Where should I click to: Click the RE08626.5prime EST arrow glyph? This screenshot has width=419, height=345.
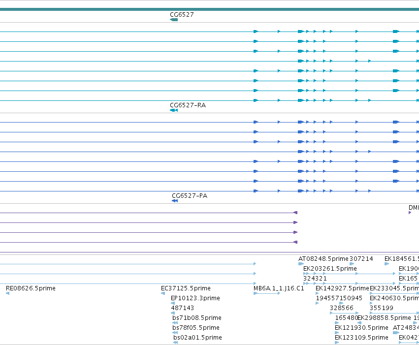(x=8, y=293)
